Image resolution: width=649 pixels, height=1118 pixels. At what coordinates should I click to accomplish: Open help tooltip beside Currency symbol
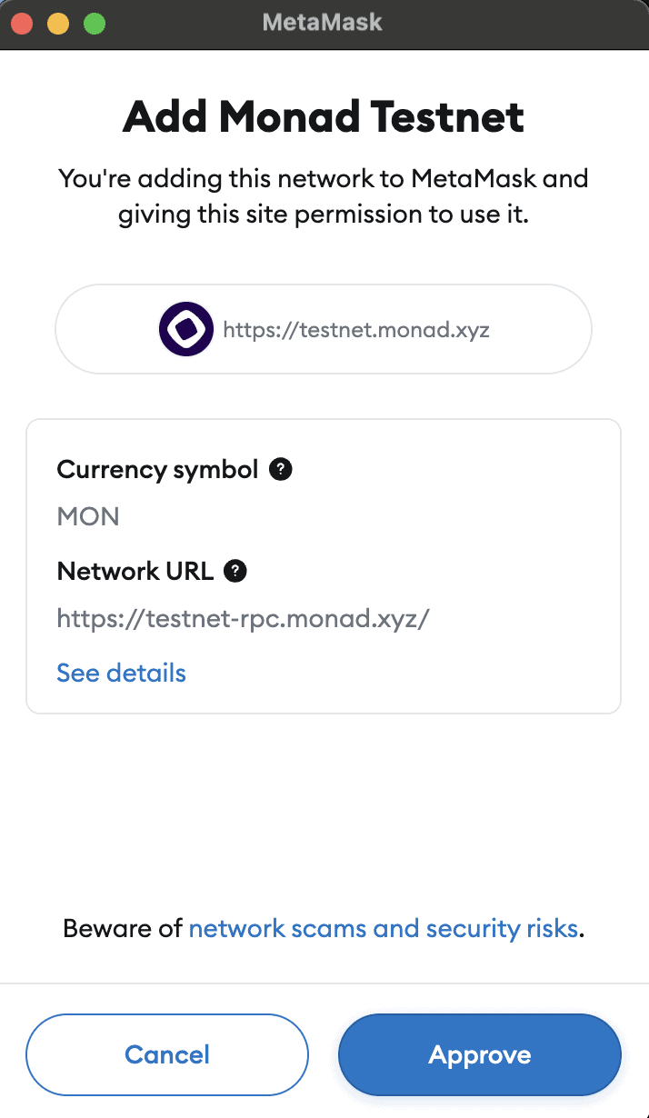[x=282, y=469]
